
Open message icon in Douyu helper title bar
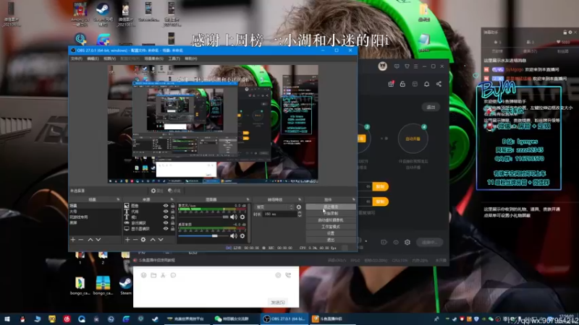(397, 66)
